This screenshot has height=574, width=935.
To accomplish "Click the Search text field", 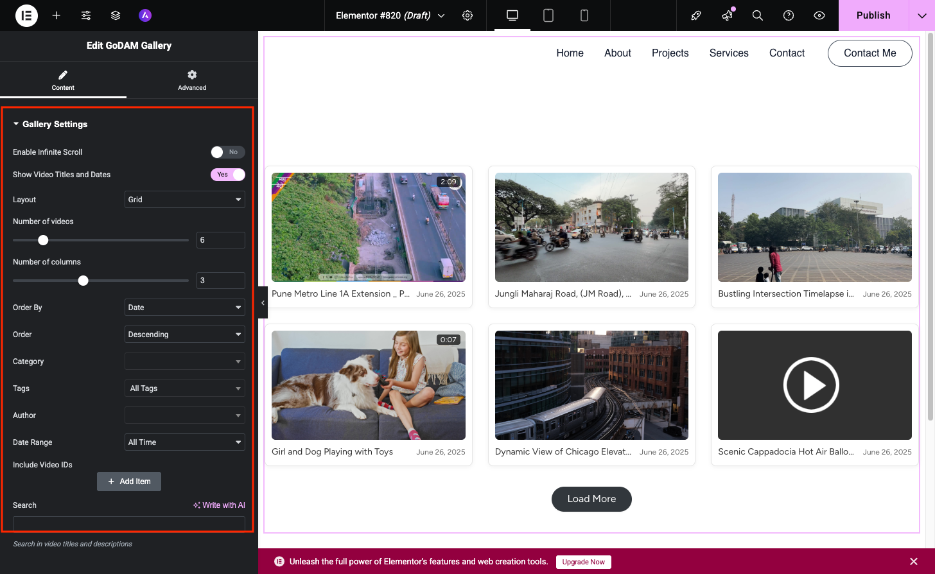I will pyautogui.click(x=129, y=524).
